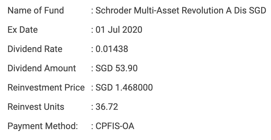This screenshot has width=271, height=140.
Task: Click the "Reinvest Units" label
Action: click(36, 107)
